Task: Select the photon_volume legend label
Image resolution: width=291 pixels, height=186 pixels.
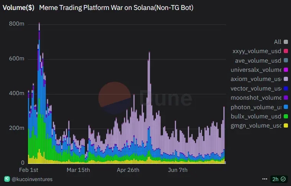Action: pyautogui.click(x=256, y=107)
